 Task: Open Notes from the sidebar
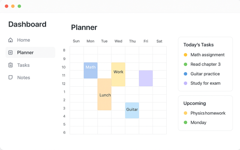[x=23, y=78]
